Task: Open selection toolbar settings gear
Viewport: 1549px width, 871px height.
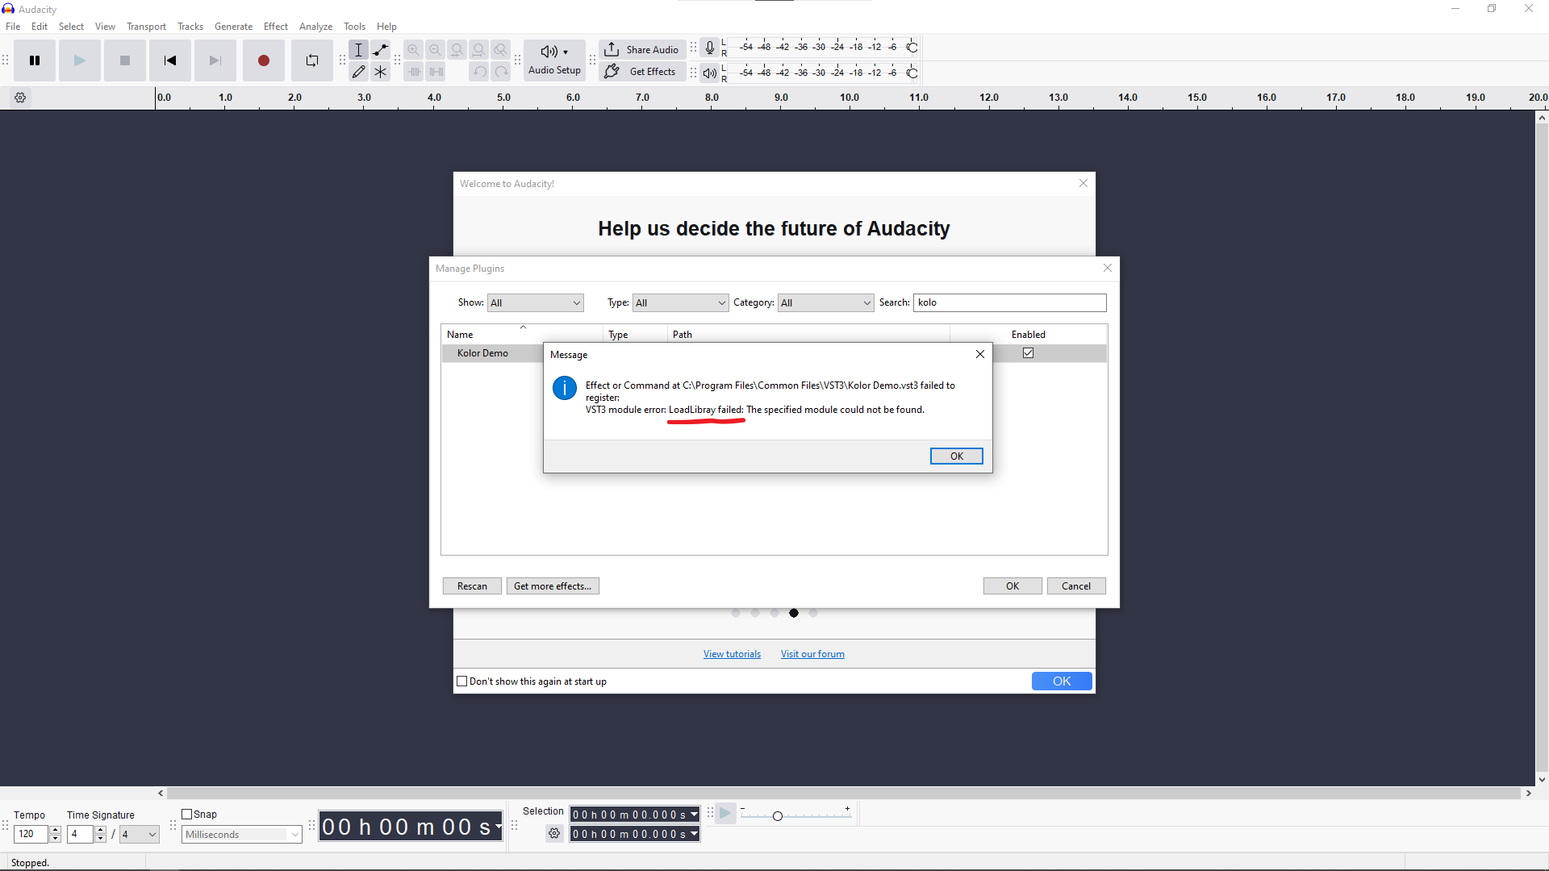Action: tap(554, 834)
